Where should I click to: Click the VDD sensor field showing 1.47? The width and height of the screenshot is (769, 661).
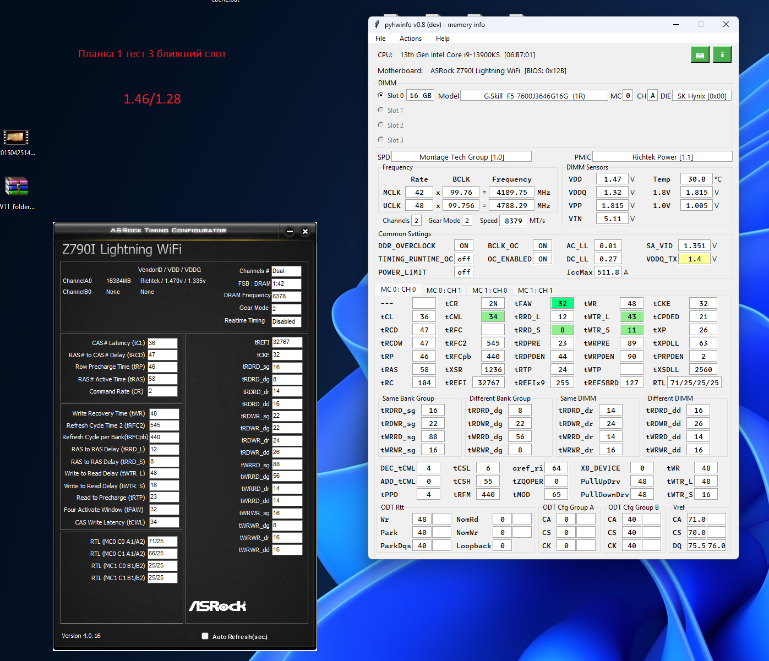coord(613,179)
